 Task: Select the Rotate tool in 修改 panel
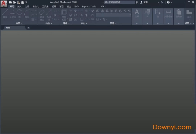pos(82,11)
